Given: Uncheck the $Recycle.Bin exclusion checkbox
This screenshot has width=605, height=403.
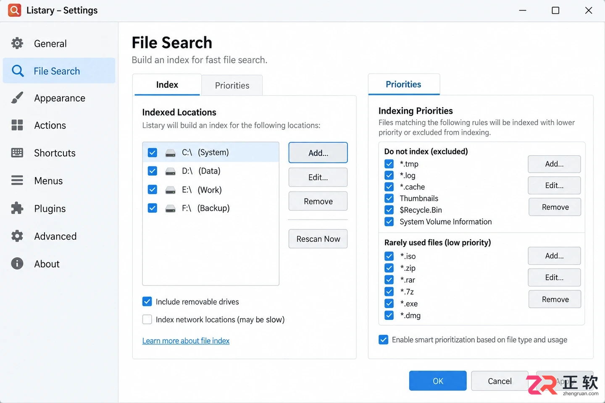Looking at the screenshot, I should coord(389,210).
